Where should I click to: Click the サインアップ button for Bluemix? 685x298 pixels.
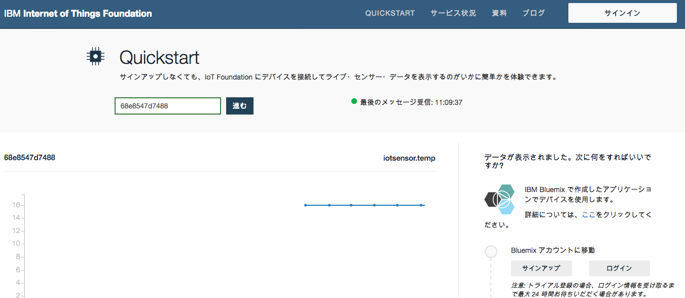click(x=541, y=268)
